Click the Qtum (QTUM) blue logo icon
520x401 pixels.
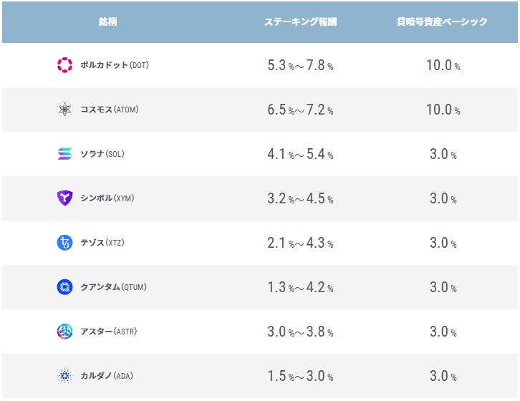coord(64,287)
